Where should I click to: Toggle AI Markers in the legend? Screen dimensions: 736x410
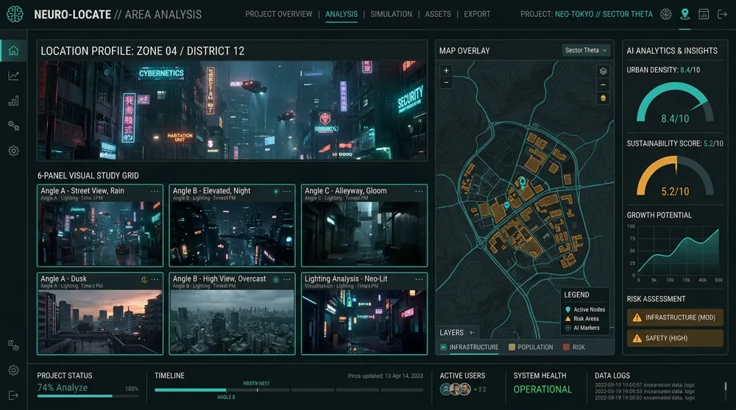[x=582, y=328]
